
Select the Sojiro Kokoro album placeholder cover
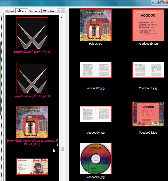point(32,33)
